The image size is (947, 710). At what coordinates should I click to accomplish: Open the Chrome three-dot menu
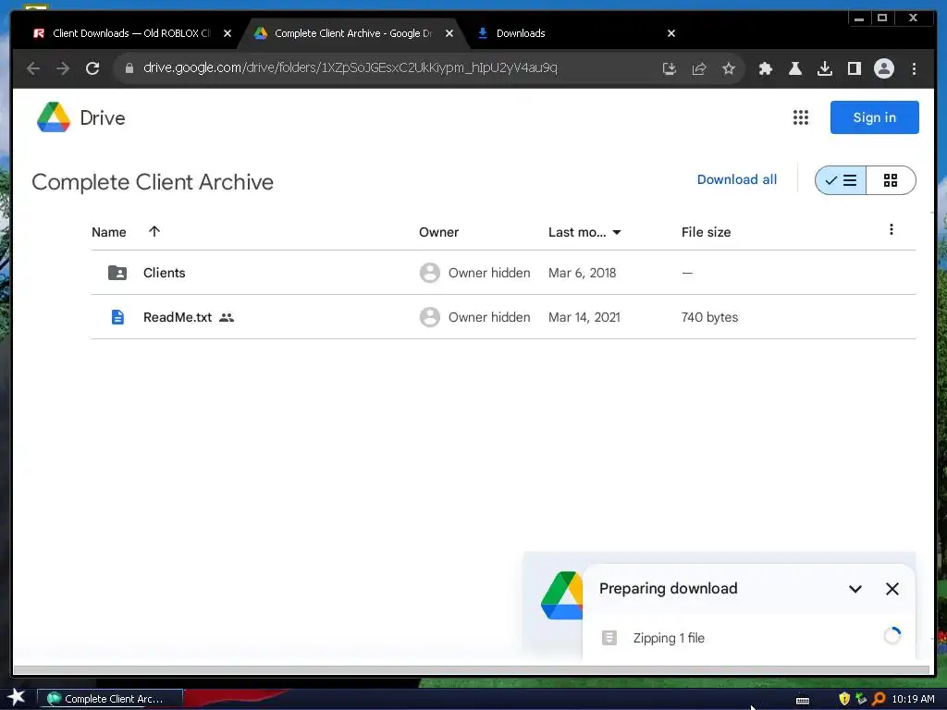(x=914, y=68)
